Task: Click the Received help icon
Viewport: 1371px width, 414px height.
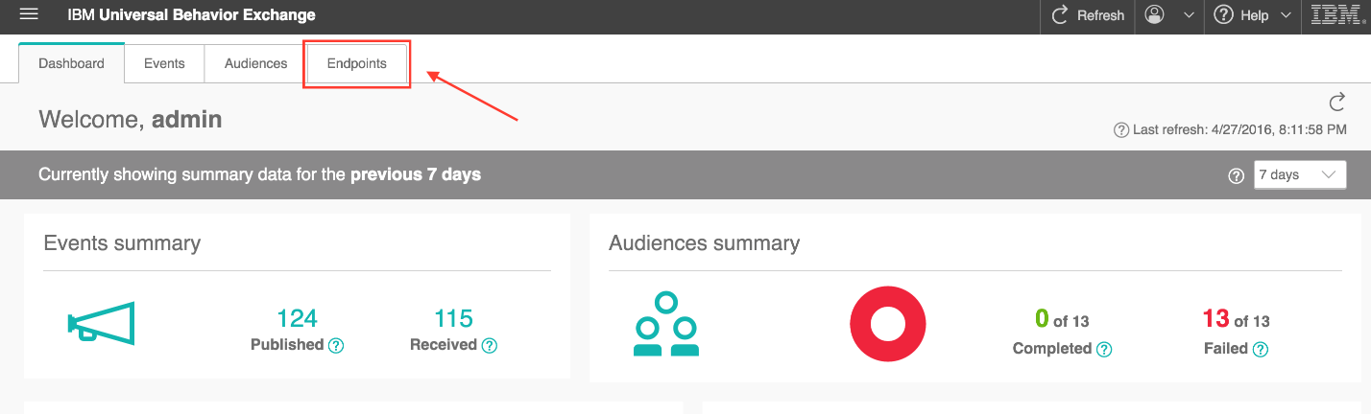Action: click(490, 346)
